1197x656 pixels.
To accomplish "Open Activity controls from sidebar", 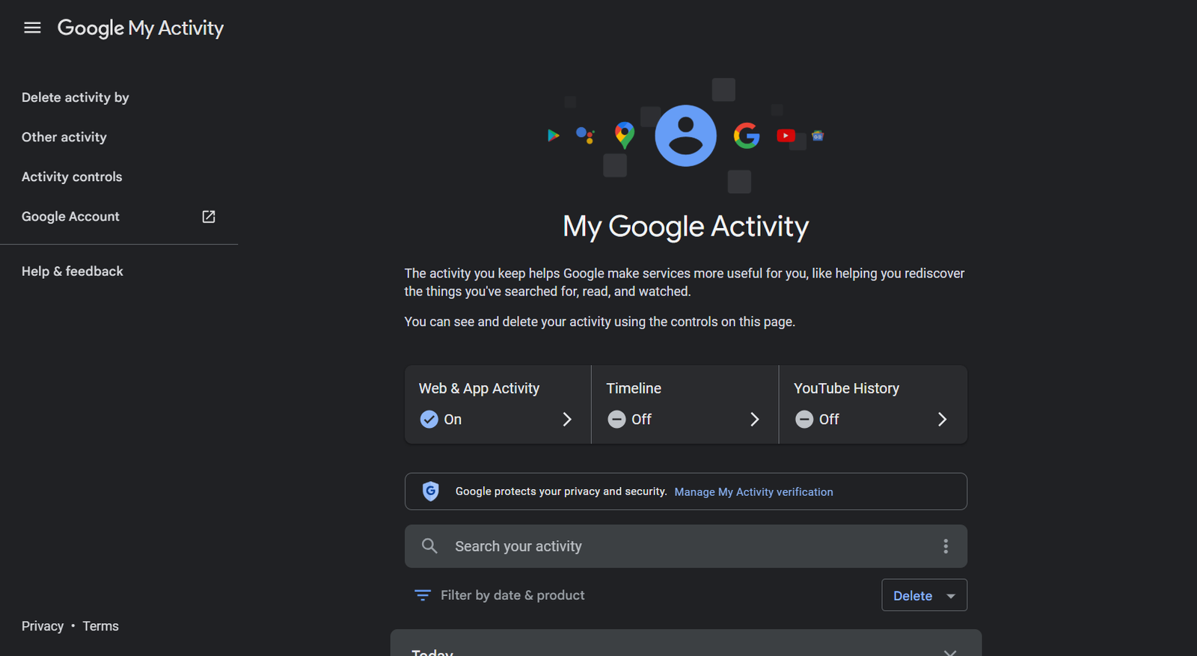I will [x=72, y=177].
